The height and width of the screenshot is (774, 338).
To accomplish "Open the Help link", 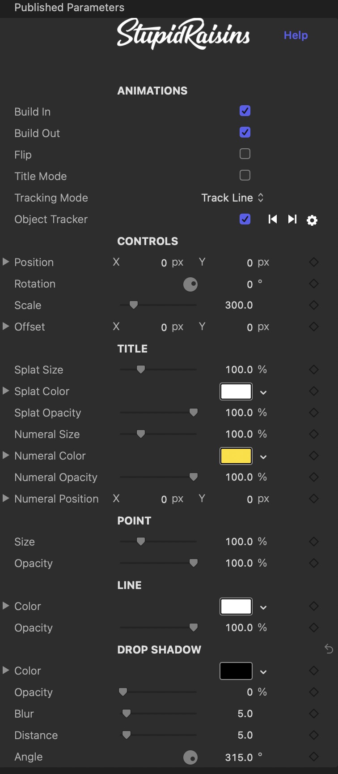I will pyautogui.click(x=296, y=35).
